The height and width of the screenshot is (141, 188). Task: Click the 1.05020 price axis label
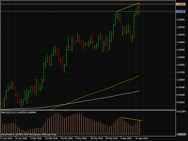(181, 35)
